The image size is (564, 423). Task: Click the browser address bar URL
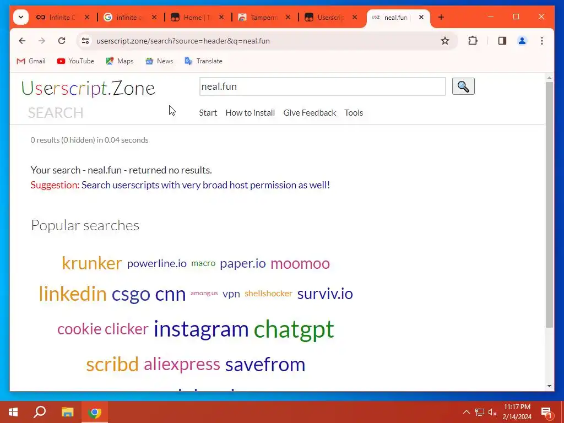click(183, 41)
